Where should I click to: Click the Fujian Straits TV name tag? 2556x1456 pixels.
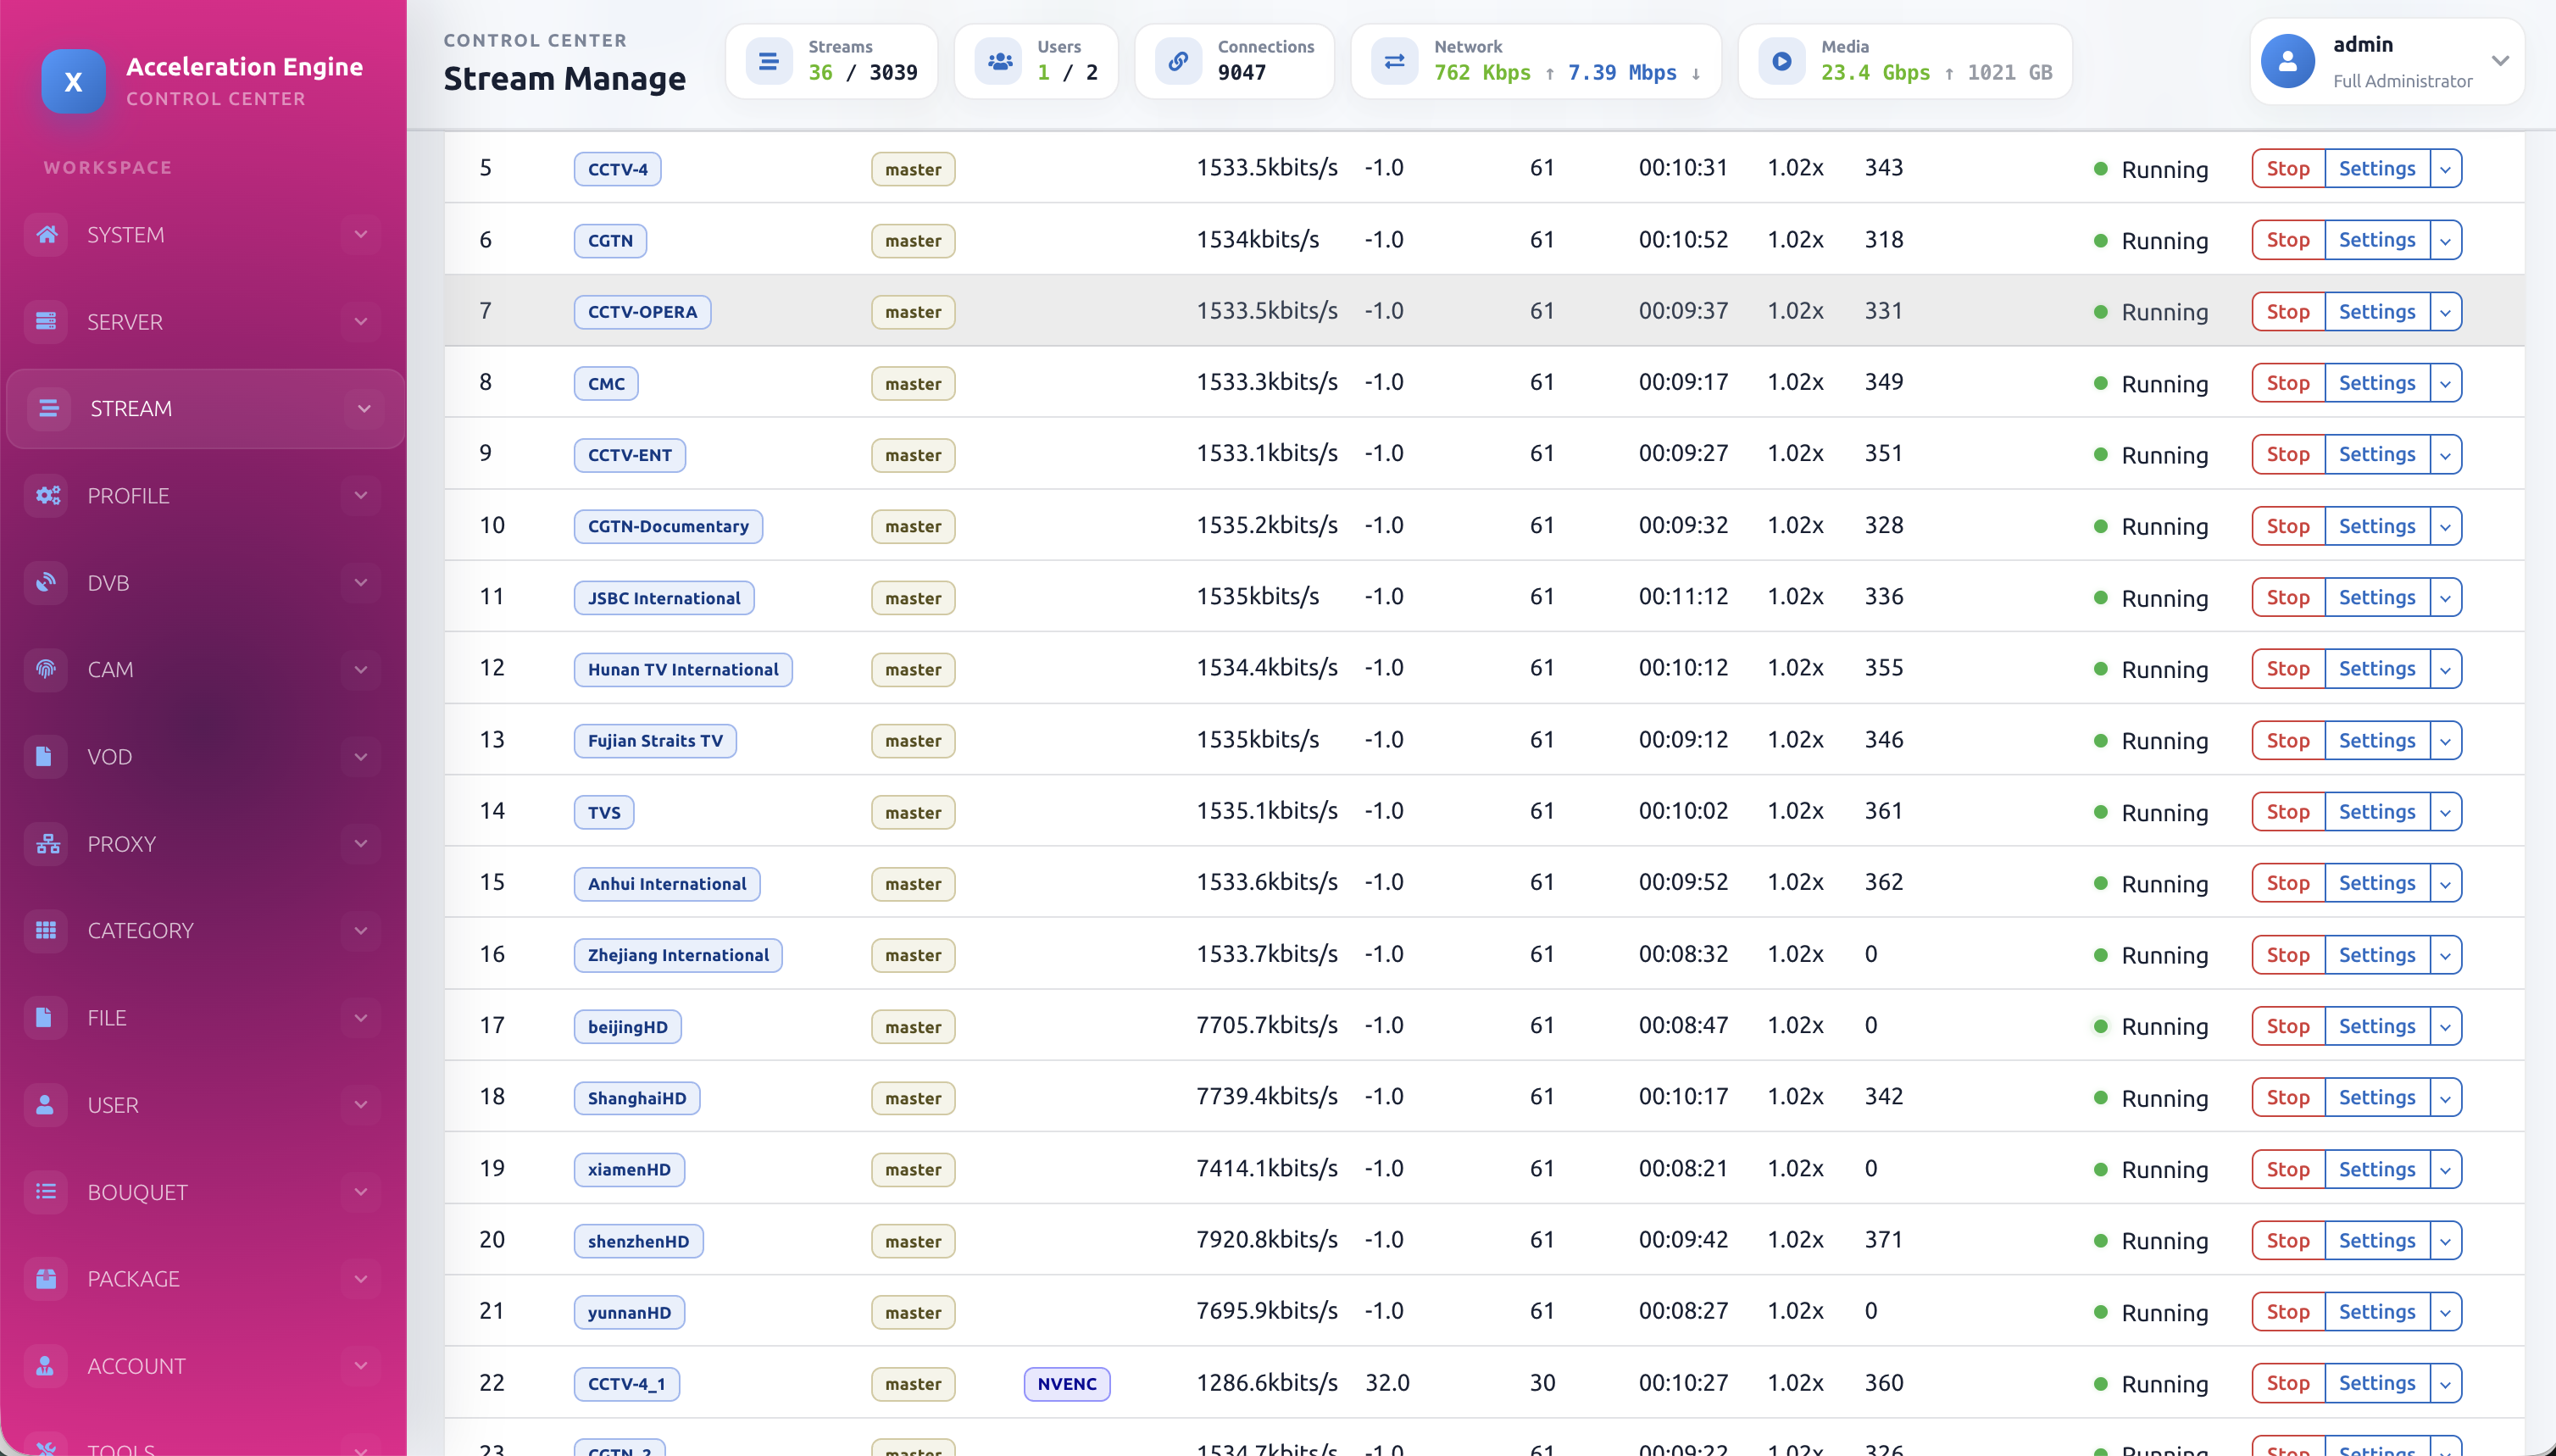(655, 741)
